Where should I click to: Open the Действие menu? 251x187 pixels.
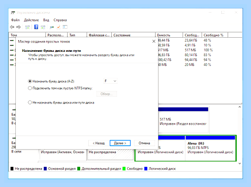(x=31, y=20)
